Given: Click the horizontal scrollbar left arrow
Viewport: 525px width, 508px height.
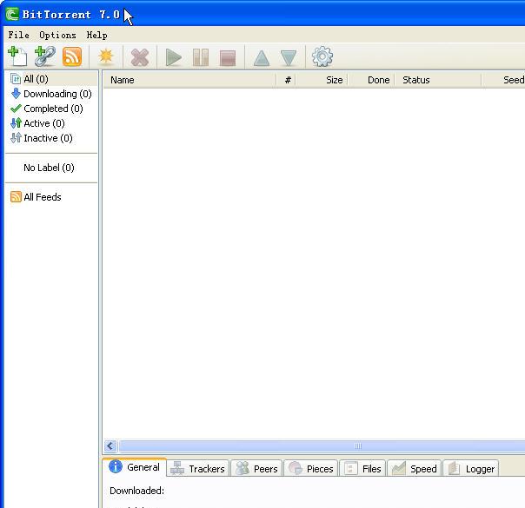Looking at the screenshot, I should (110, 445).
